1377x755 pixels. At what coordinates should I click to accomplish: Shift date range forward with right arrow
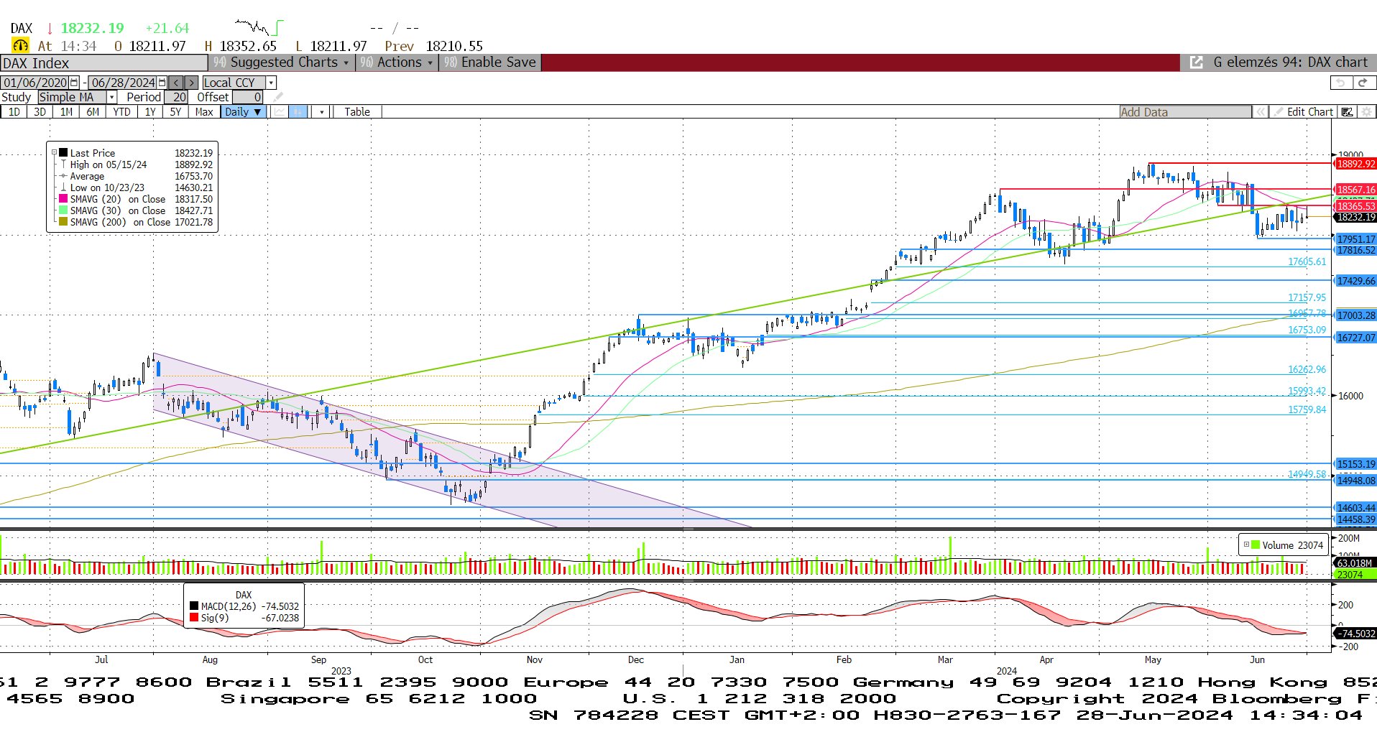[x=190, y=83]
